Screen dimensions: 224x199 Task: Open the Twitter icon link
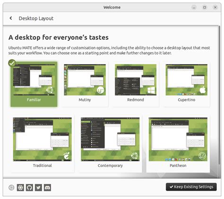click(x=38, y=188)
